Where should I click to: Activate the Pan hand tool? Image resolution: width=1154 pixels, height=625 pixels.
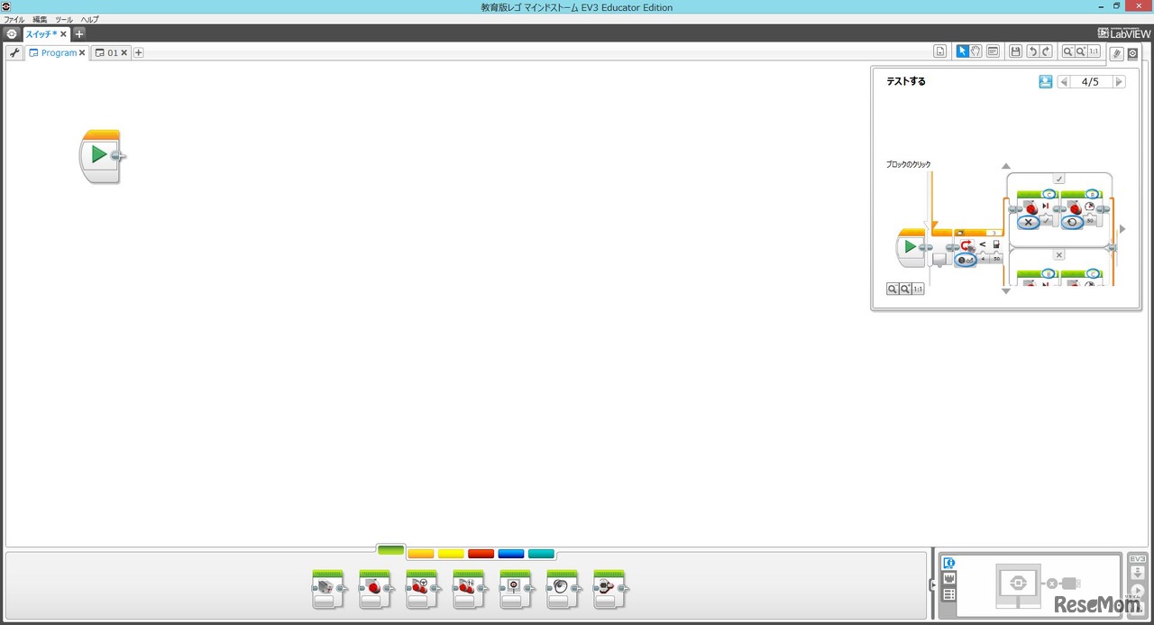pyautogui.click(x=976, y=51)
